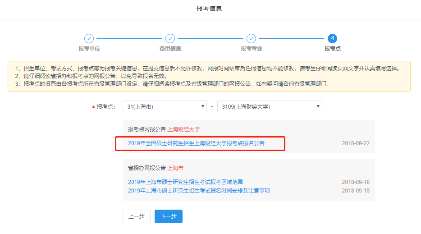Screen dimensions: 421x234
Task: Click the checkmark icon for step 备用信息
Action: [x=170, y=39]
